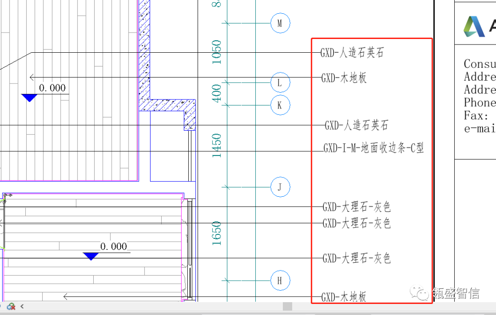Select grid bubble J

pyautogui.click(x=280, y=187)
